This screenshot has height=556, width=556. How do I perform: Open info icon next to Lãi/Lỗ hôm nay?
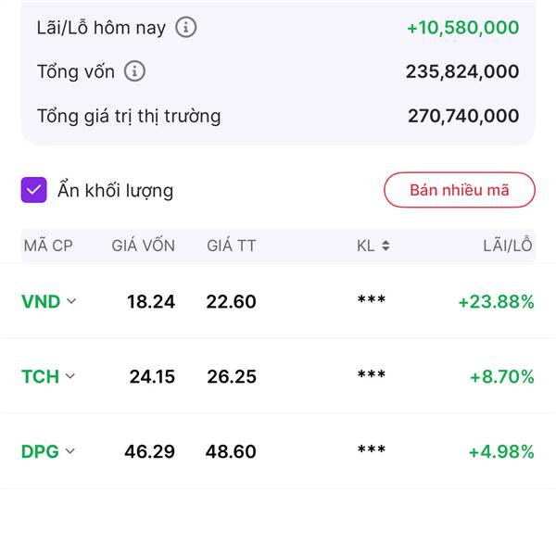(x=186, y=27)
